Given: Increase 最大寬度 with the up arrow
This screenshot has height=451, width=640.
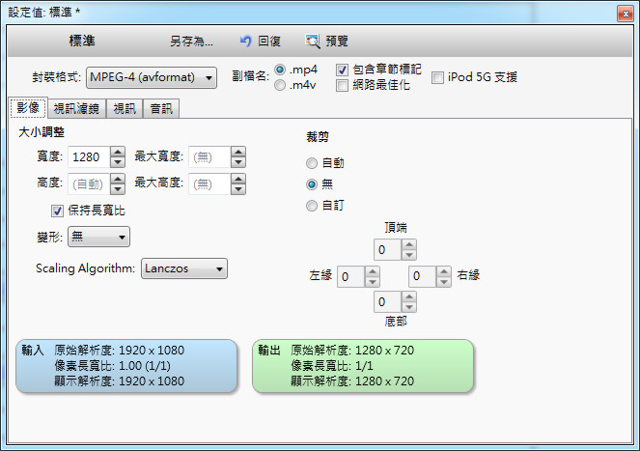Looking at the screenshot, I should pyautogui.click(x=238, y=152).
